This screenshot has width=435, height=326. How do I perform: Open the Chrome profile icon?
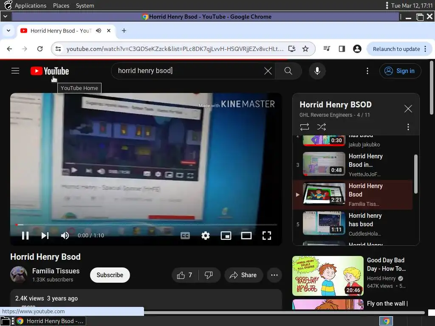(x=357, y=49)
